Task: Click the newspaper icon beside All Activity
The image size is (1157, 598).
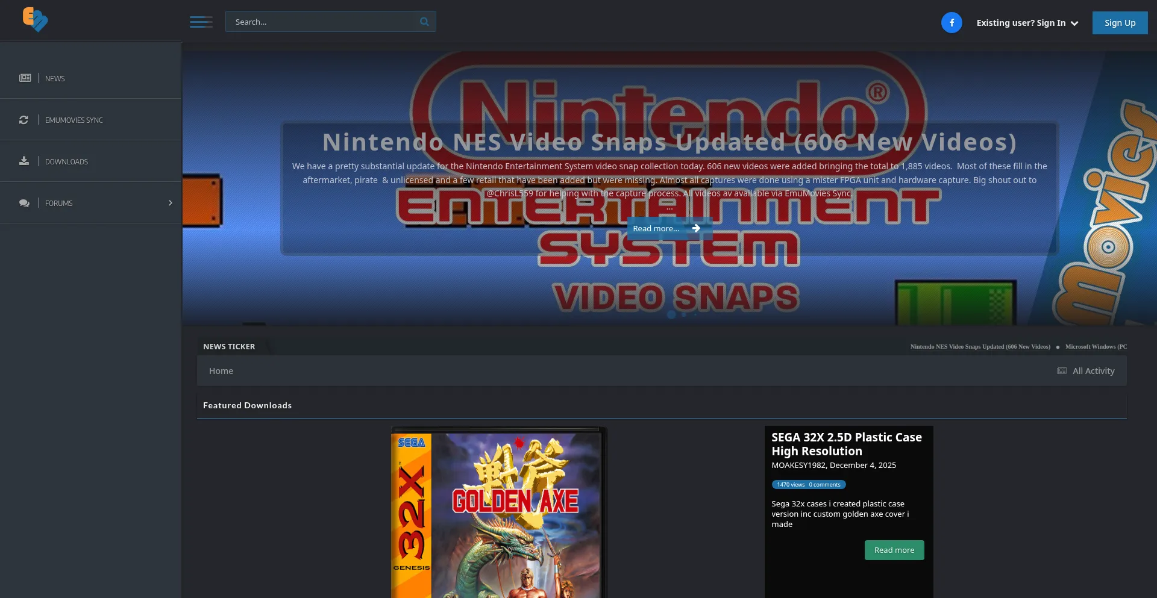Action: tap(1062, 371)
